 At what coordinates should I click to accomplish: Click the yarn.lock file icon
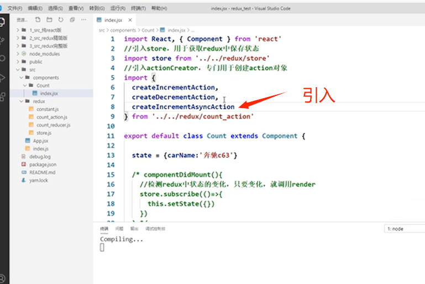(24, 180)
